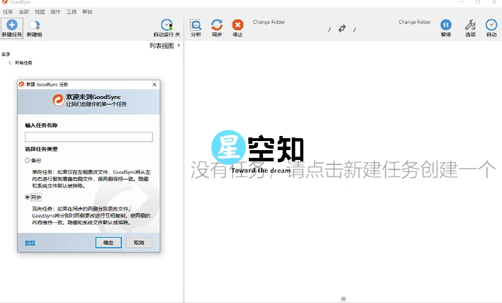Screen dimensions: 502x303
Task: Click the swap direction arrows between folders
Action: (x=342, y=29)
